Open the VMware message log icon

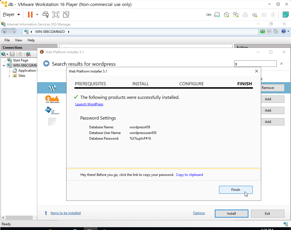(286, 15)
